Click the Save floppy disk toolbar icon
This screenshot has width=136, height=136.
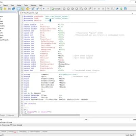click(x=9, y=9)
